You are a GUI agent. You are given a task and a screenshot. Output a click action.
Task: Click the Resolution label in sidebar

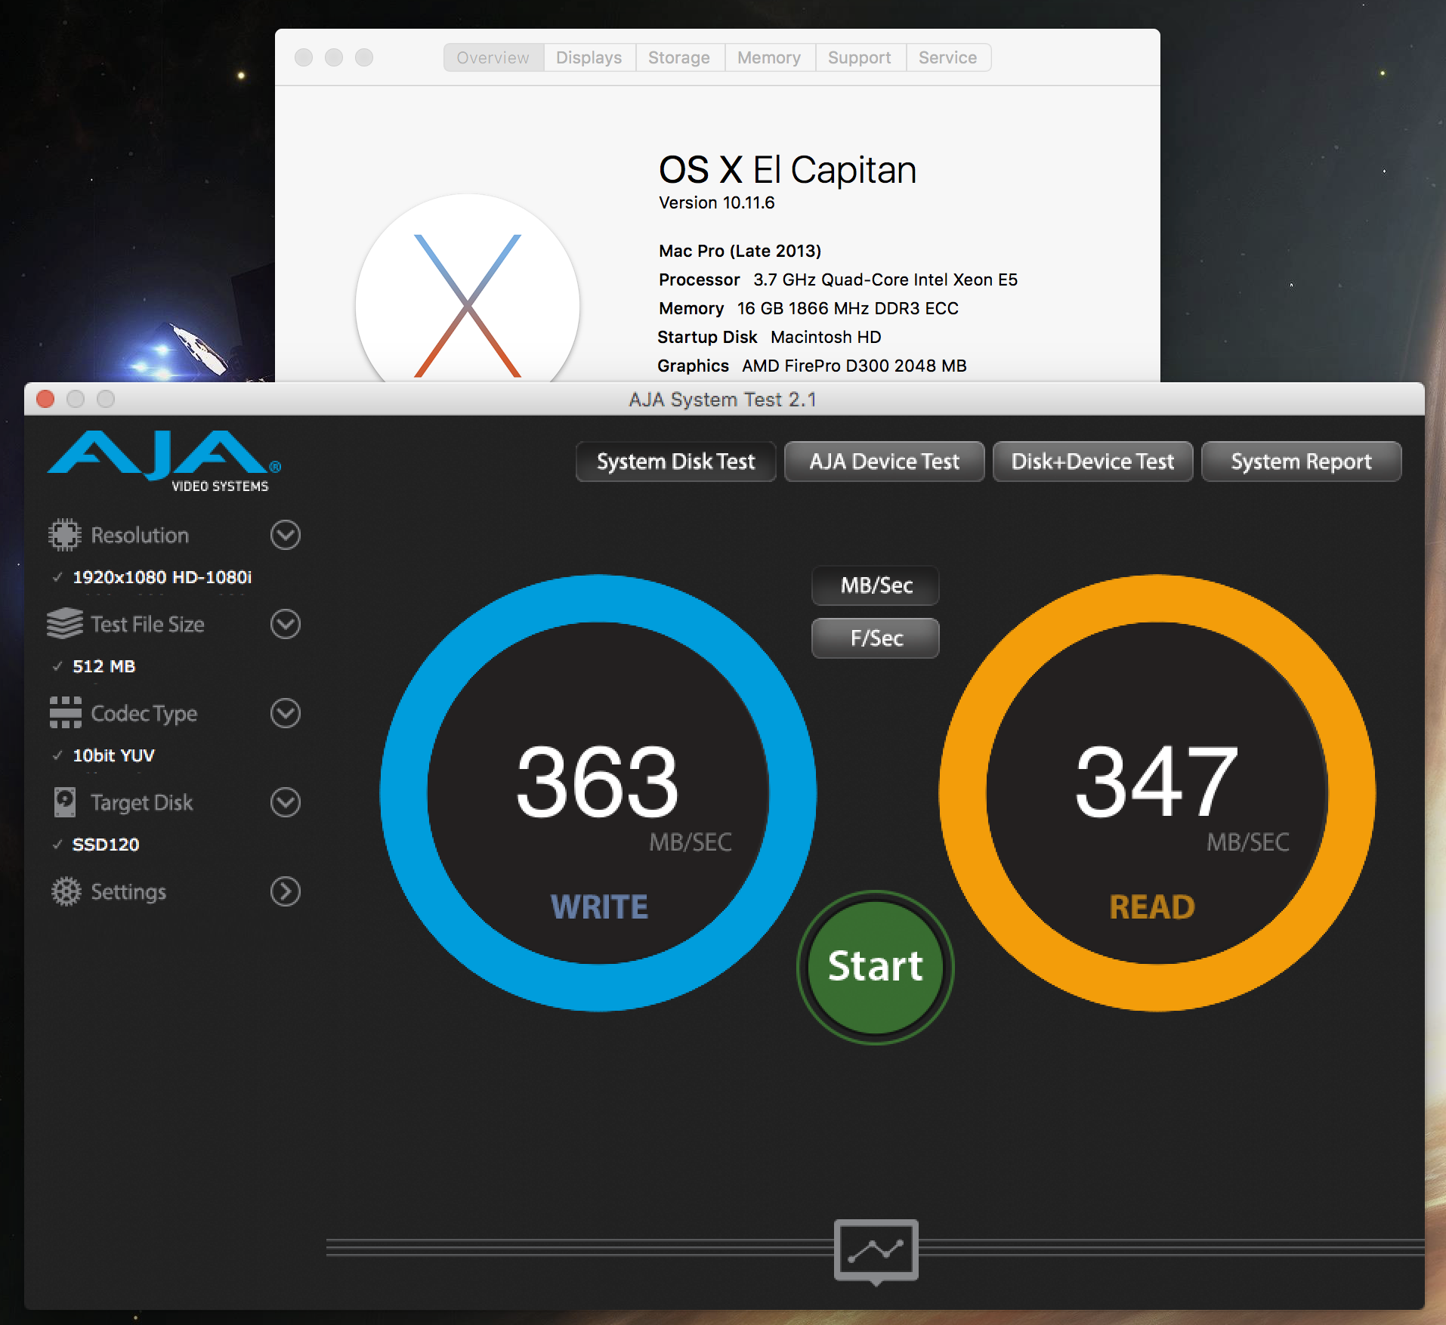140,535
